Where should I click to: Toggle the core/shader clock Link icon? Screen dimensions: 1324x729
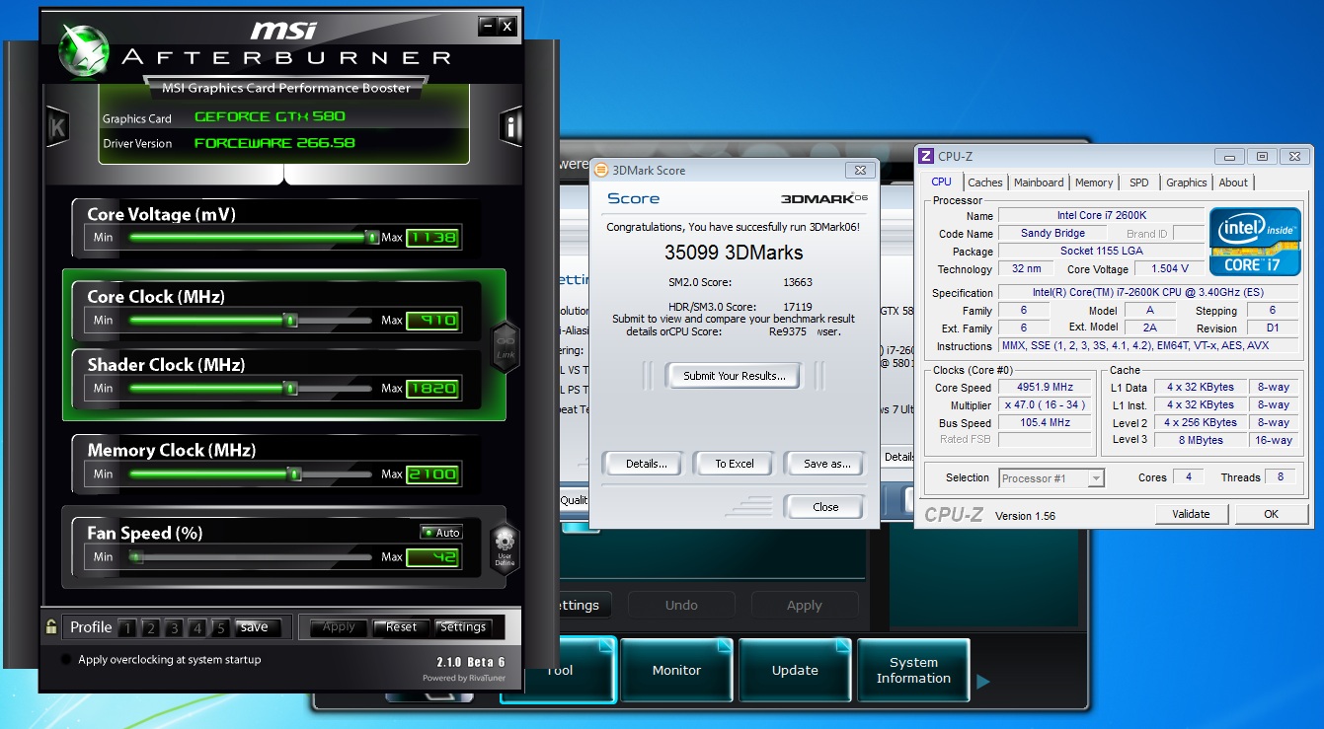coord(505,346)
